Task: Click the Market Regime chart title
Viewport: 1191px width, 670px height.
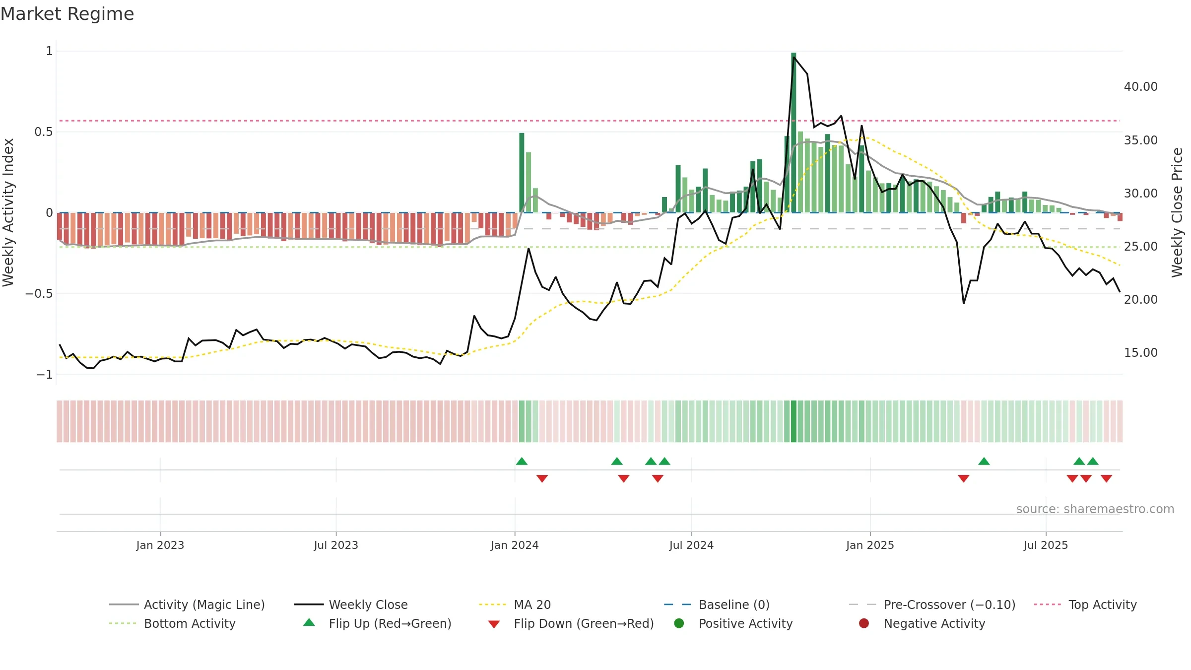Action: pyautogui.click(x=67, y=14)
